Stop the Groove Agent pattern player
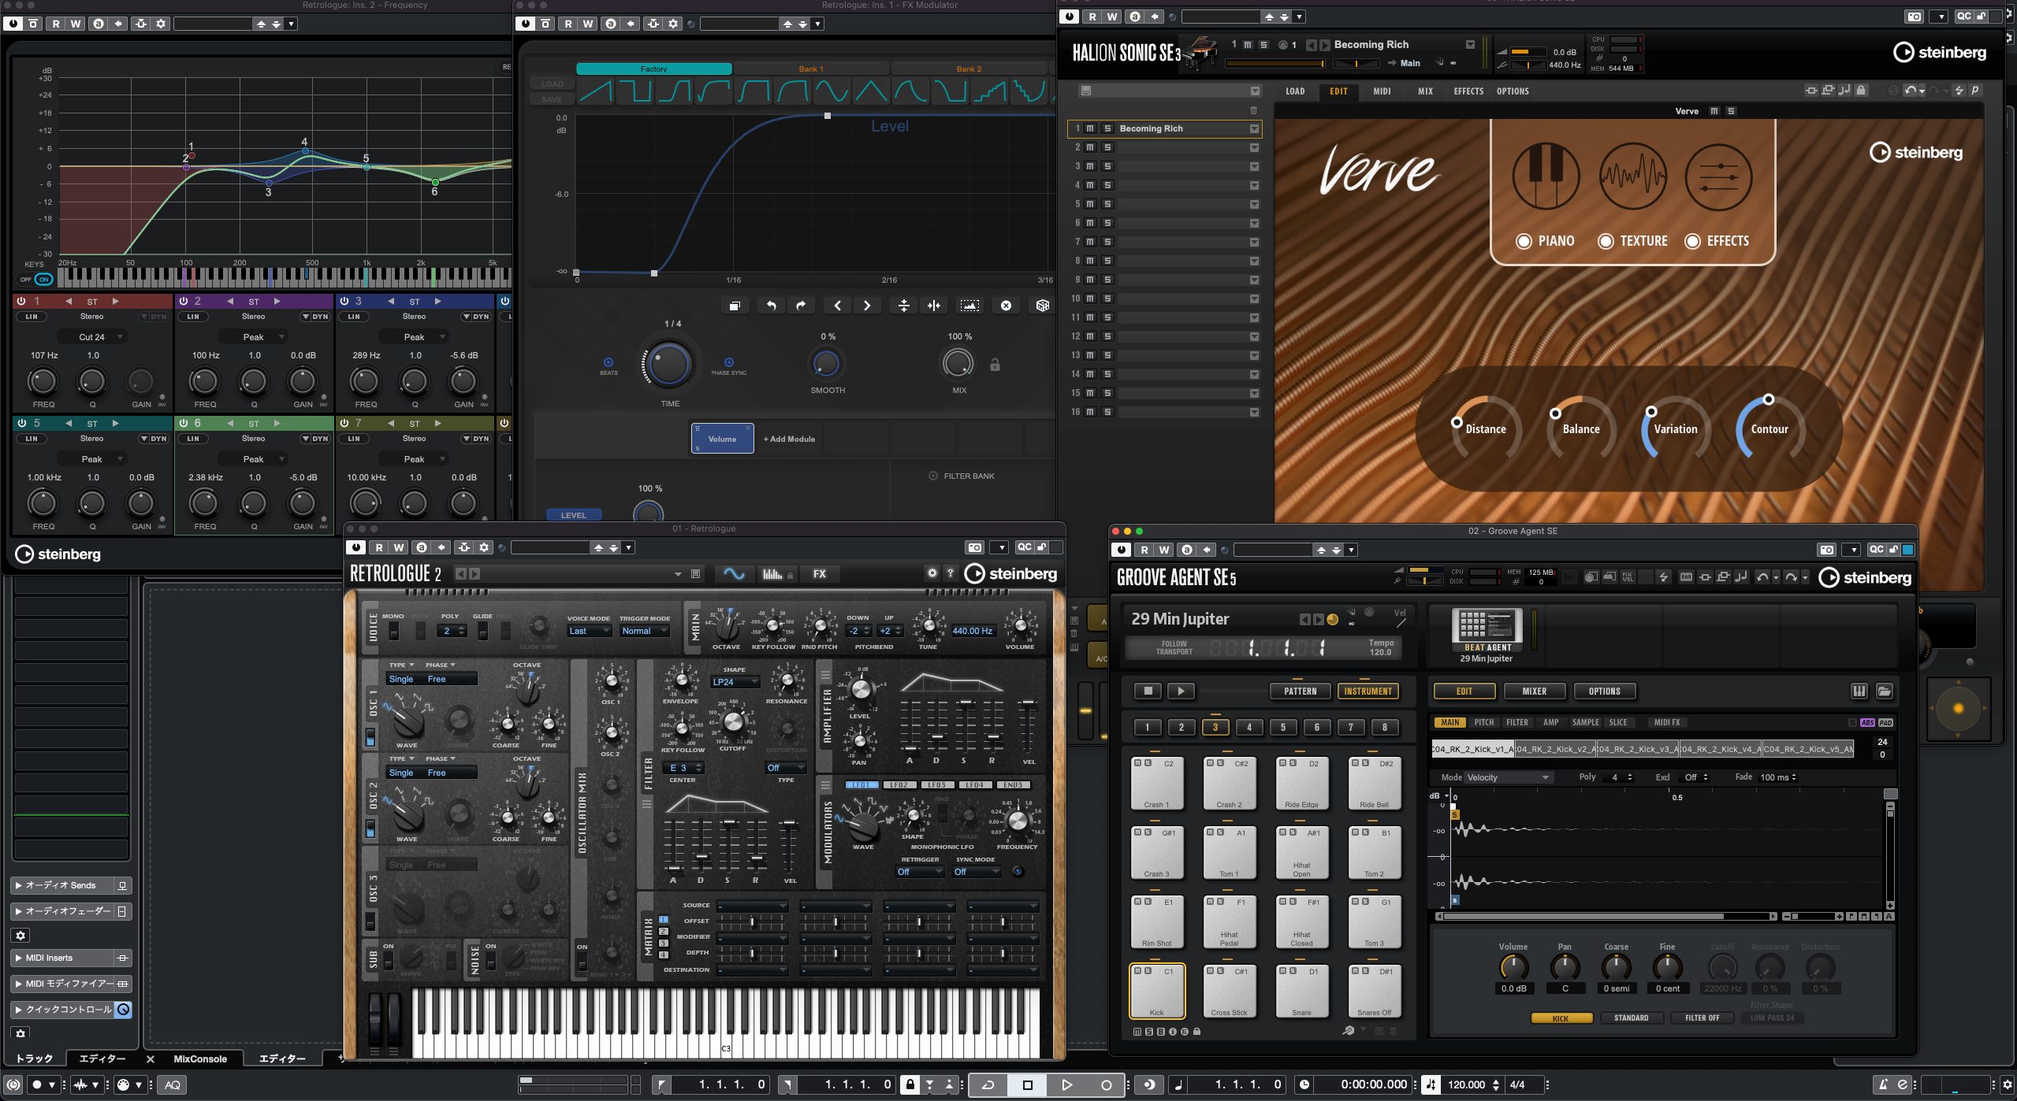The height and width of the screenshot is (1101, 2017). click(1148, 691)
